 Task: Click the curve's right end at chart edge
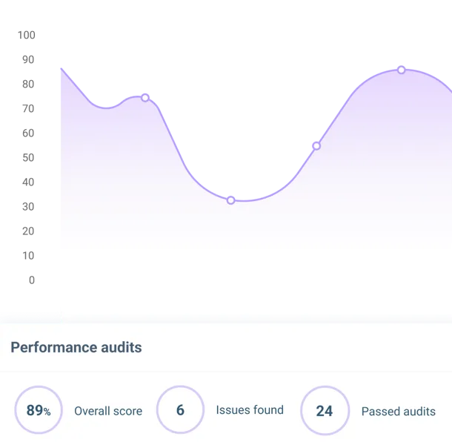pyautogui.click(x=449, y=89)
